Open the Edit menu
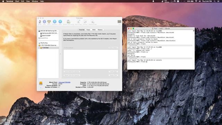The image size is (222, 125). [x=23, y=1]
